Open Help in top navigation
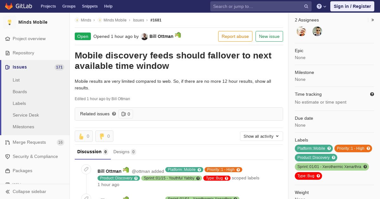The width and height of the screenshot is (380, 199). 108,6
